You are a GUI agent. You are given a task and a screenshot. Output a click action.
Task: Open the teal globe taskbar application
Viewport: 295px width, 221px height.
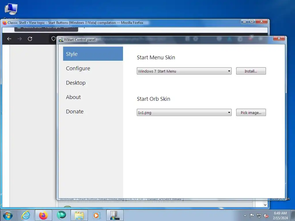(x=61, y=215)
